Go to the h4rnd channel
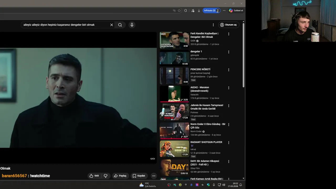The width and height of the screenshot is (336, 189). pyautogui.click(x=193, y=149)
